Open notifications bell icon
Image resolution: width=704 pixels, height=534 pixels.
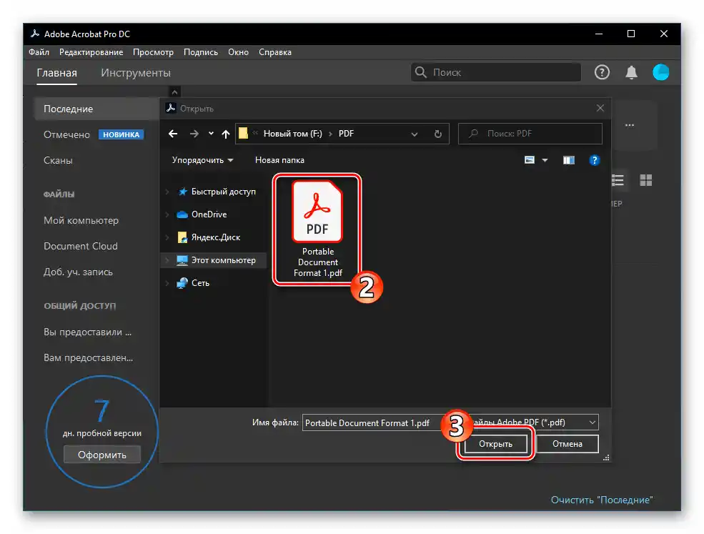point(631,72)
